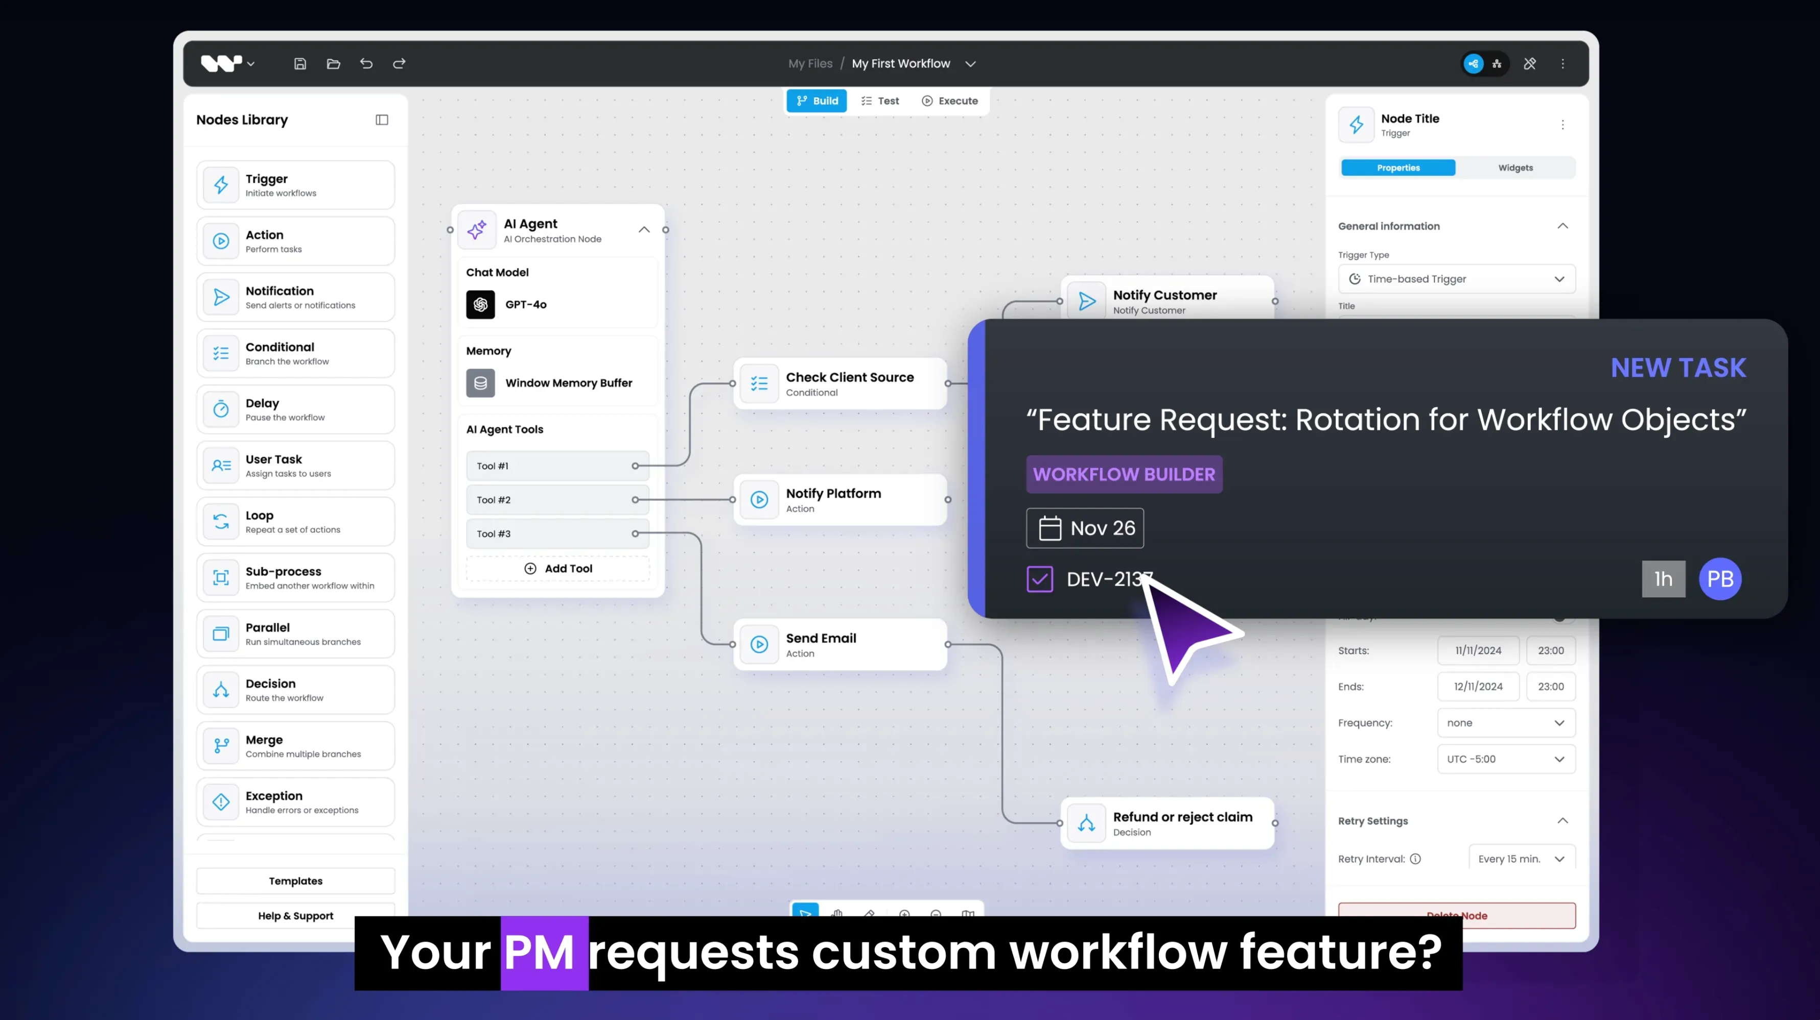
Task: Click the Ends date field 12/11/2024
Action: (1478, 686)
